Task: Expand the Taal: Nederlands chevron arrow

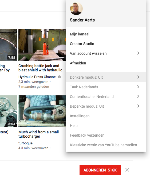Action: pyautogui.click(x=138, y=87)
